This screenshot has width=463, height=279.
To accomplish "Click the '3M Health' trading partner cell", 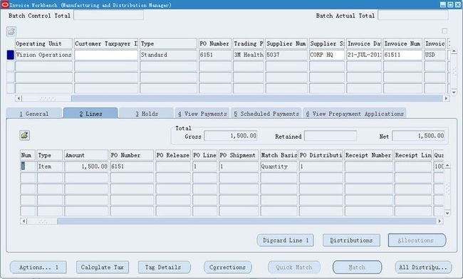I will (249, 55).
